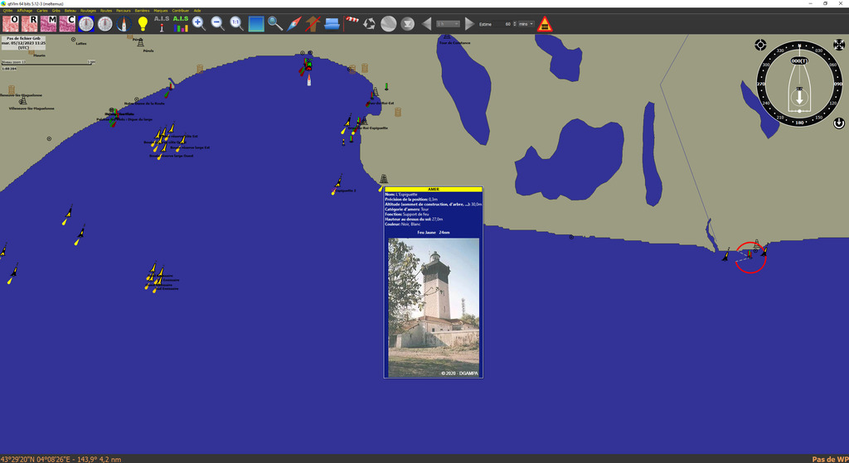Click the circular recycle arrows icon
Image resolution: width=849 pixels, height=463 pixels.
(369, 24)
